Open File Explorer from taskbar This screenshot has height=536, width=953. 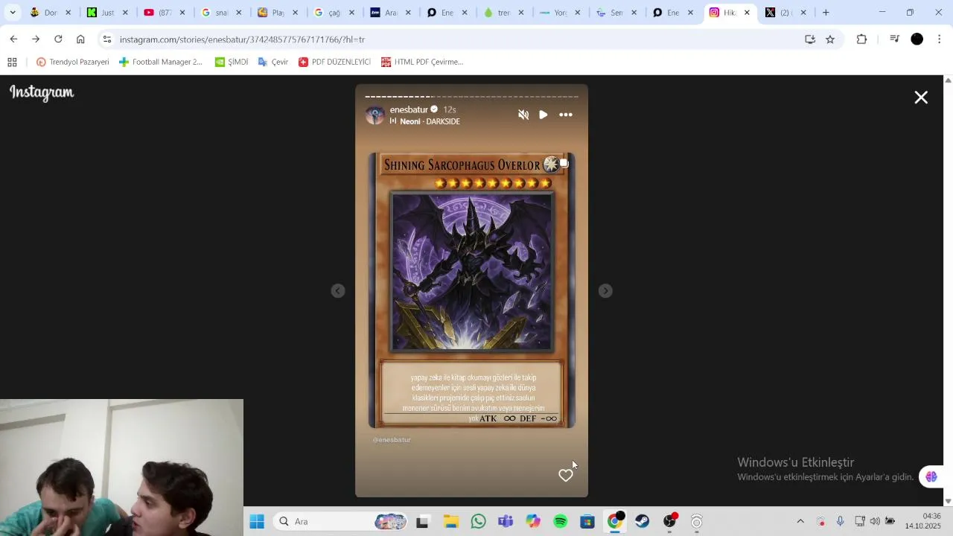[x=450, y=522]
